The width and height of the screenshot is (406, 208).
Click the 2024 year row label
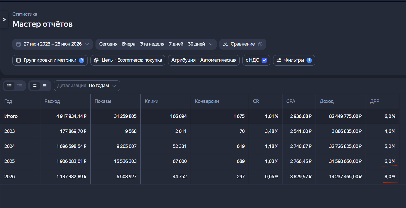click(10, 146)
